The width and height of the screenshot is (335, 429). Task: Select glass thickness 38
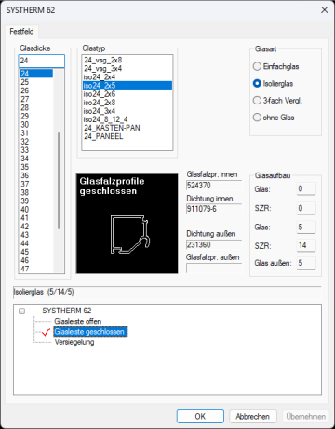(x=36, y=192)
